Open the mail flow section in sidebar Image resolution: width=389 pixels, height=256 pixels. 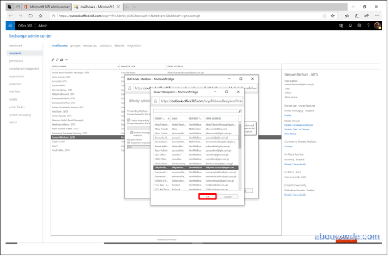click(14, 92)
